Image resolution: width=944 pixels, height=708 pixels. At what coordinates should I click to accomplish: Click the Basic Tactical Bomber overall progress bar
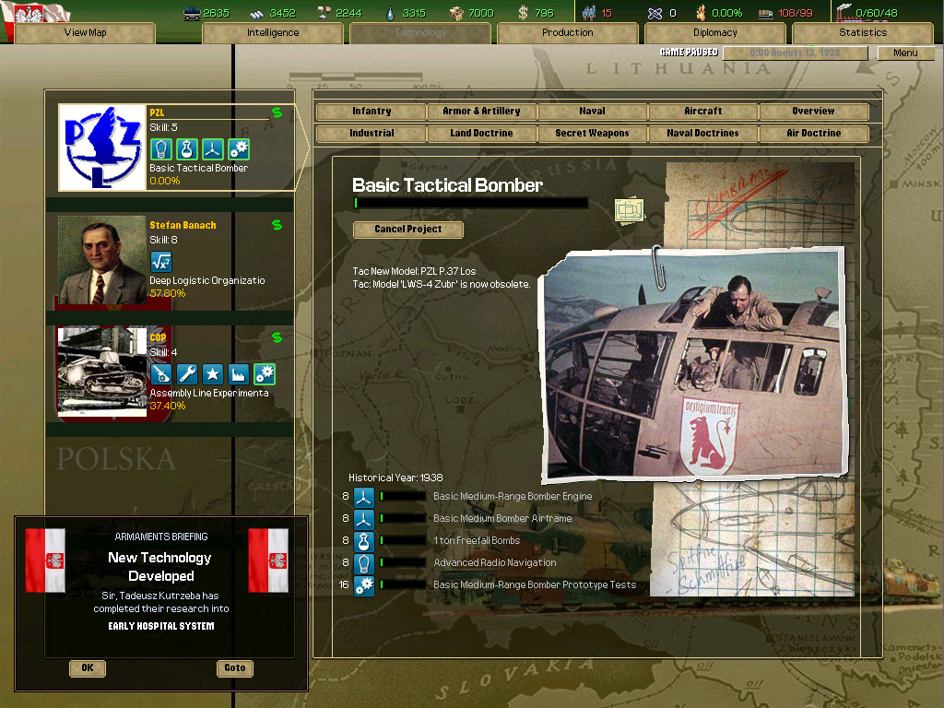point(470,203)
